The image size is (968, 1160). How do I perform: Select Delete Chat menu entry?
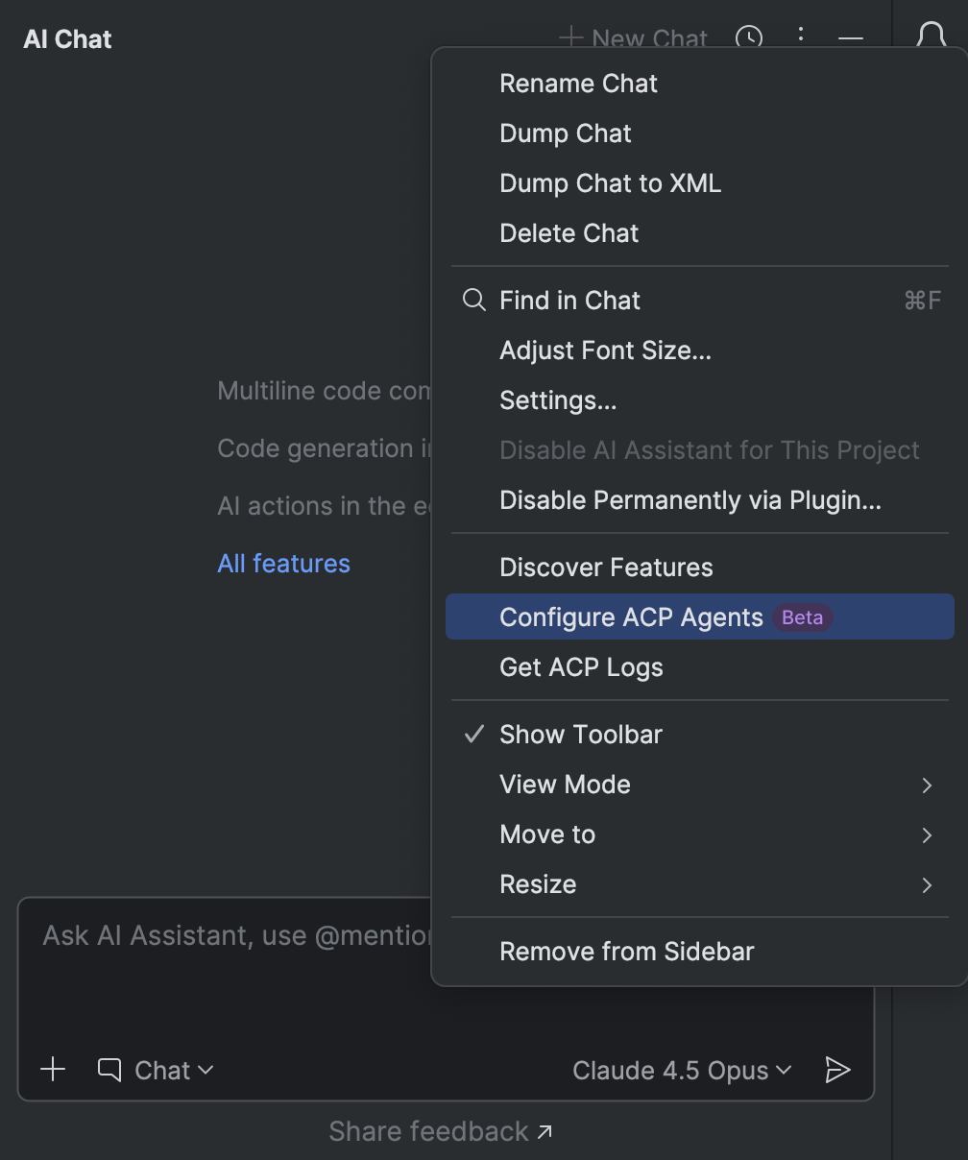coord(569,233)
